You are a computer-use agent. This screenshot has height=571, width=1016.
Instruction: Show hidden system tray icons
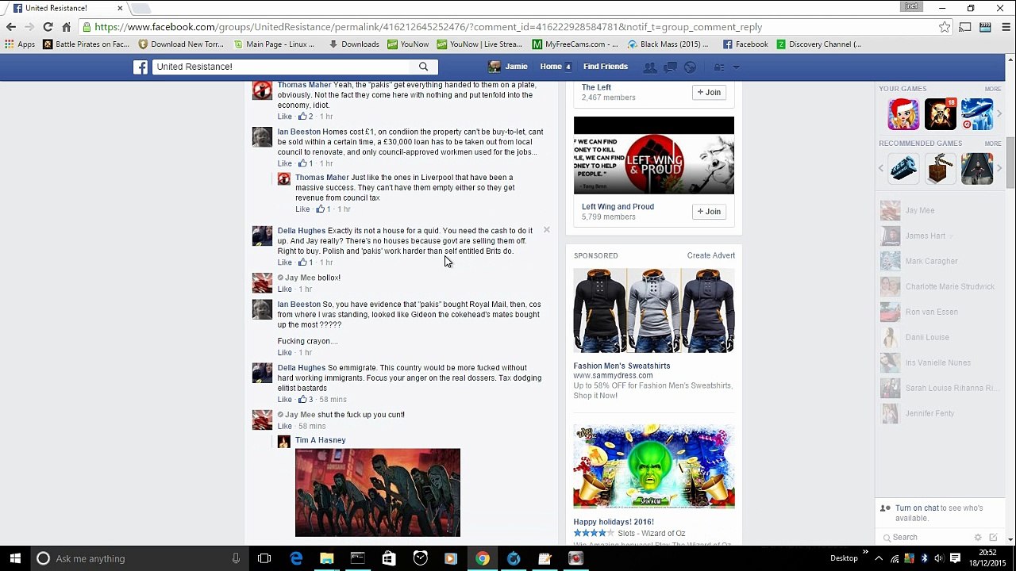(879, 558)
